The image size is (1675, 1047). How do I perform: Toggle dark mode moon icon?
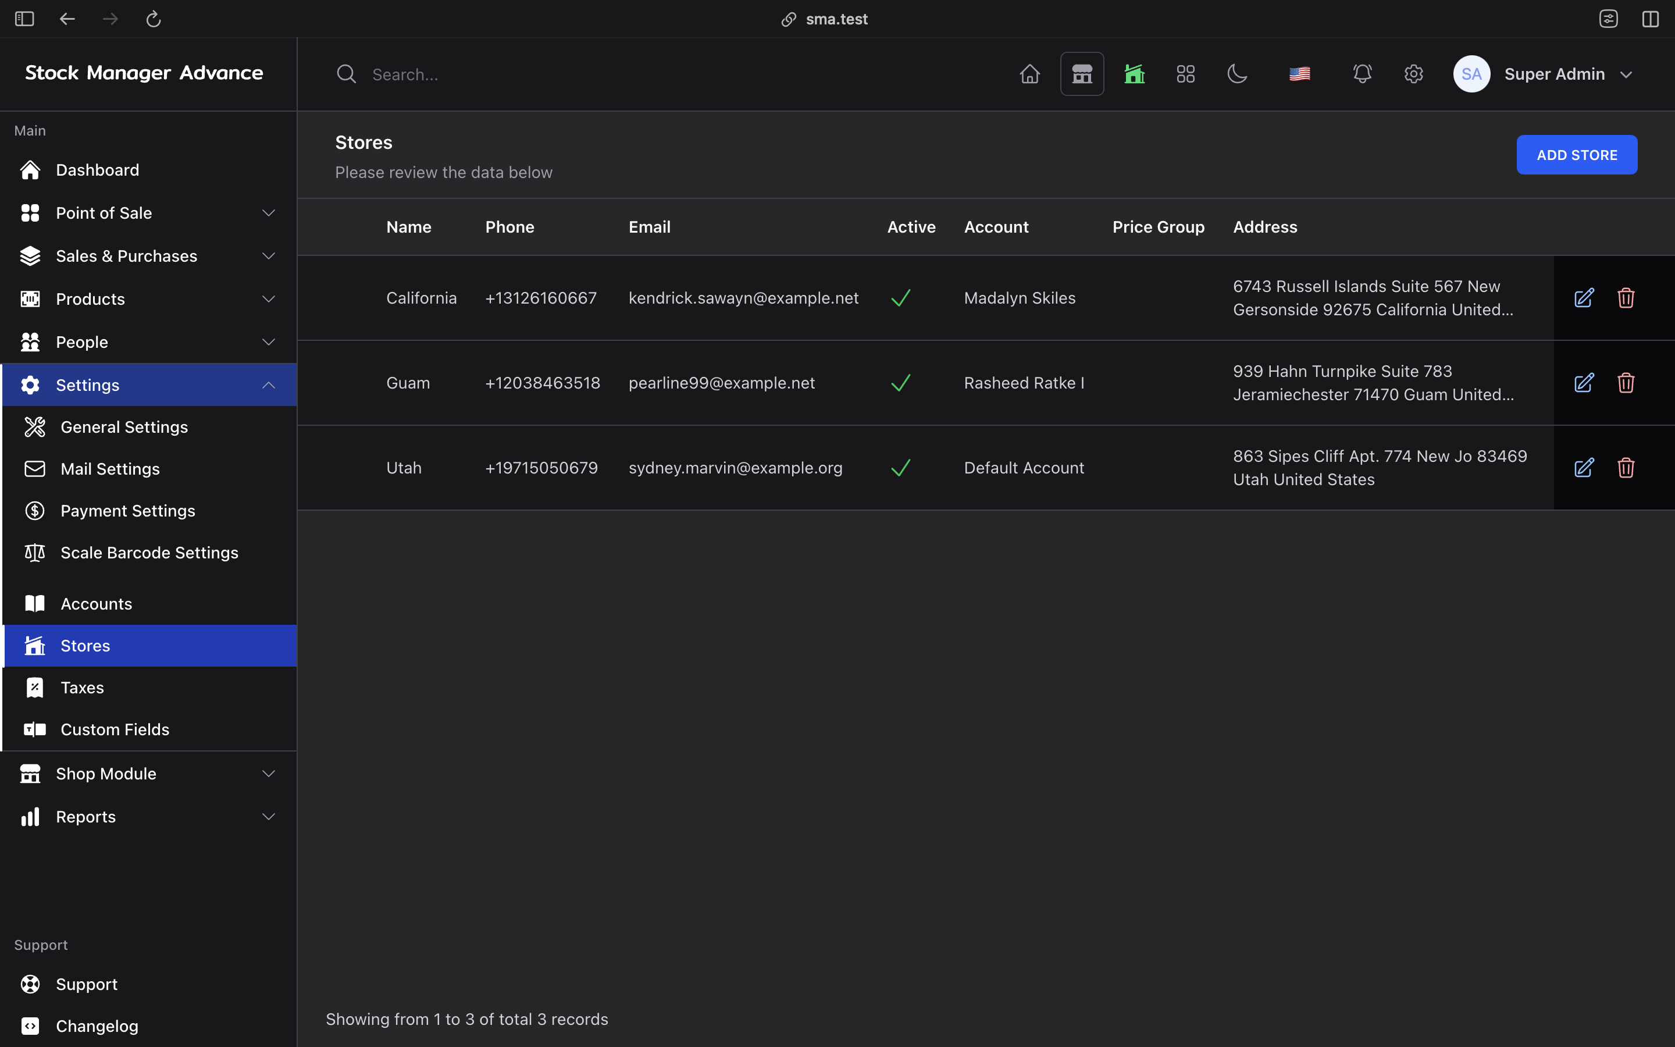pyautogui.click(x=1237, y=74)
